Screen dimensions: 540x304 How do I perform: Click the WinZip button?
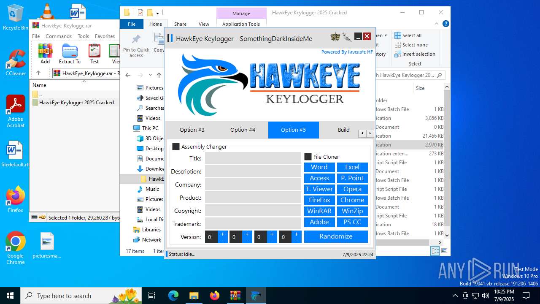click(x=352, y=211)
